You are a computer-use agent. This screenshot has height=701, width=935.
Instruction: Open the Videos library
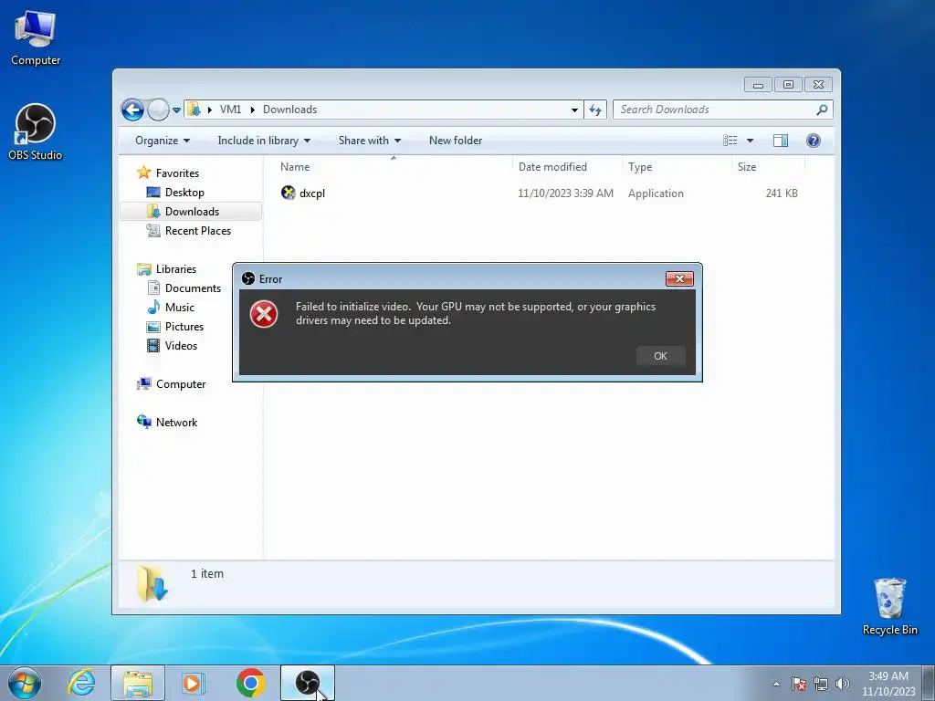click(x=173, y=346)
